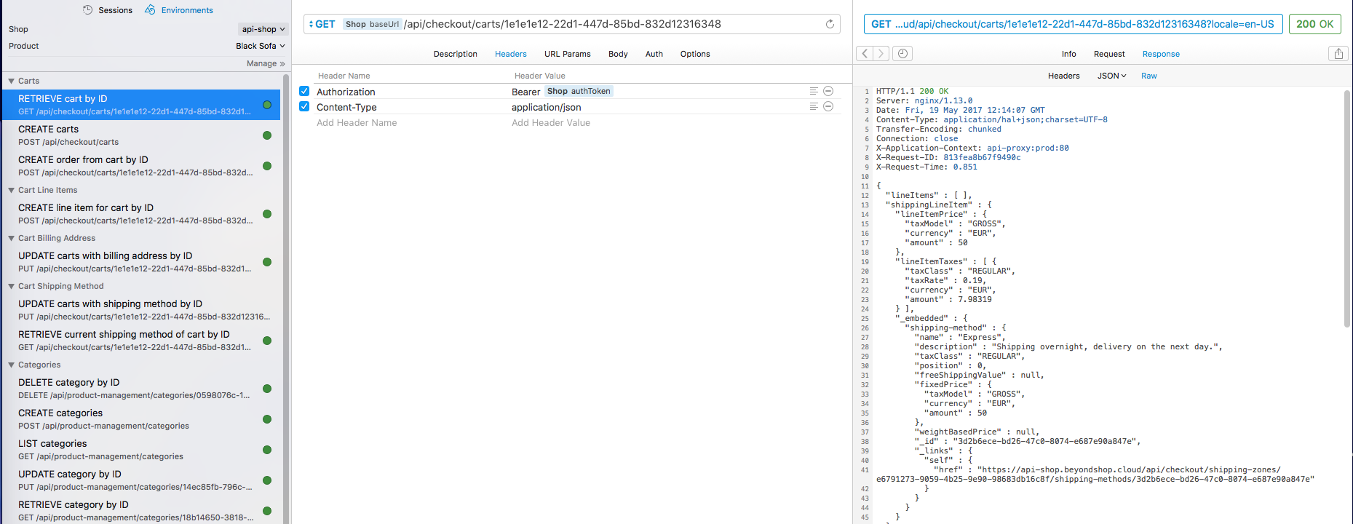Image resolution: width=1353 pixels, height=524 pixels.
Task: Click the share/export icon
Action: (1338, 53)
